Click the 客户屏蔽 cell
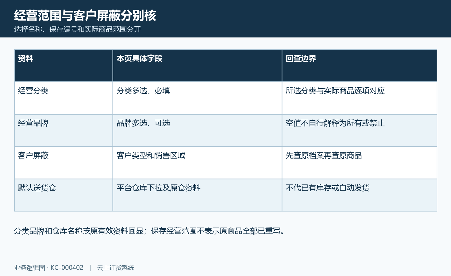Image resolution: width=451 pixels, height=276 pixels. click(63, 163)
